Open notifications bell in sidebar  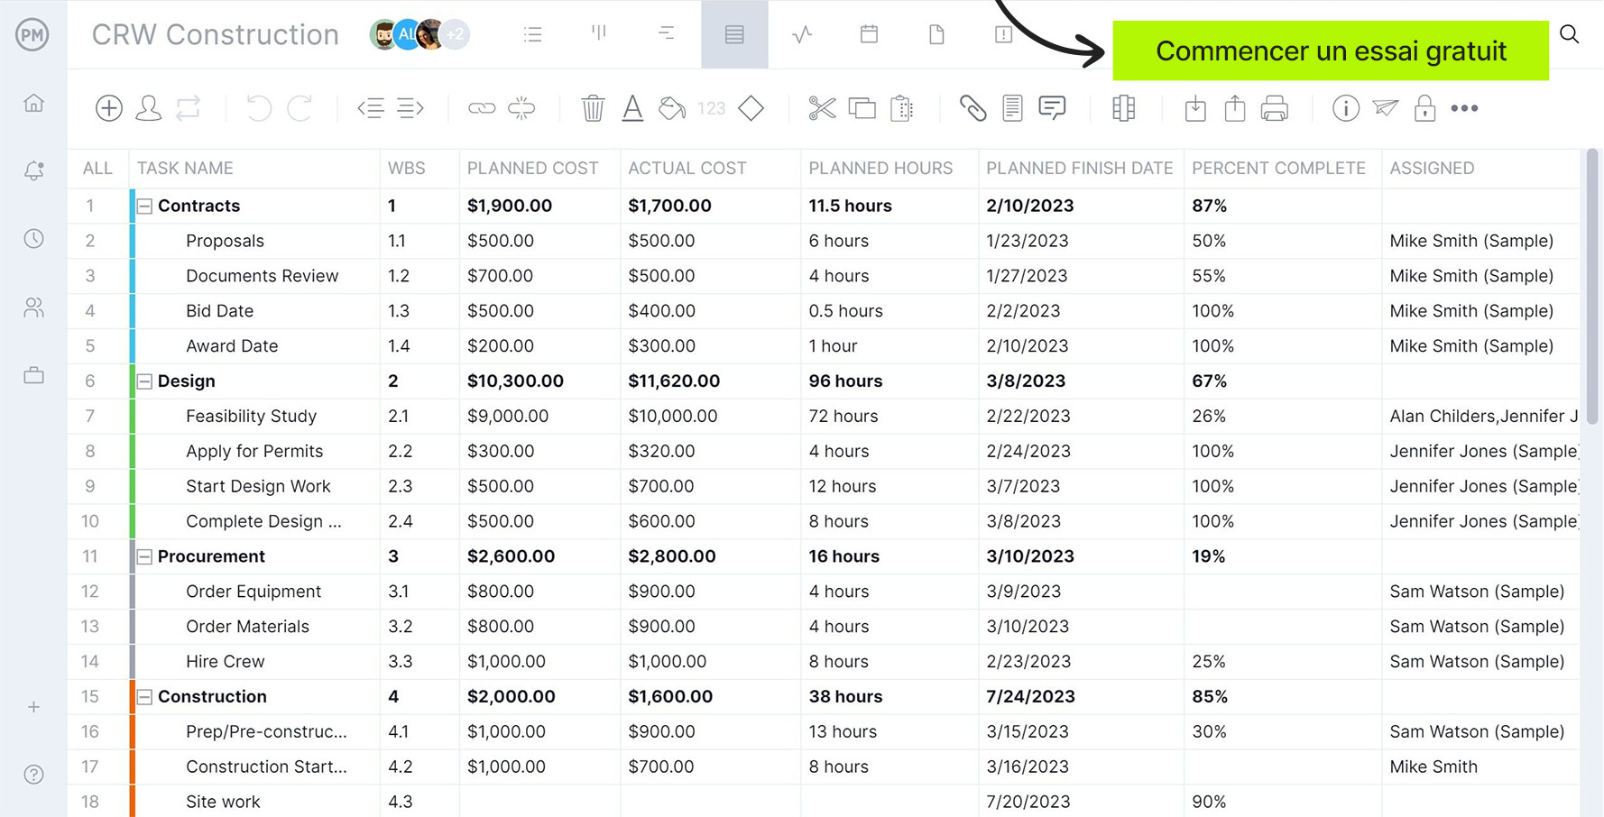point(33,170)
